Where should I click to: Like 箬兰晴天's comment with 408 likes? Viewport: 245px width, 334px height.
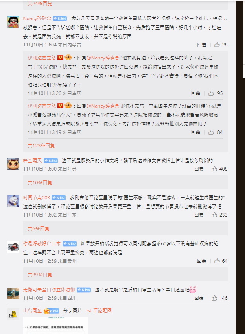click(x=214, y=169)
